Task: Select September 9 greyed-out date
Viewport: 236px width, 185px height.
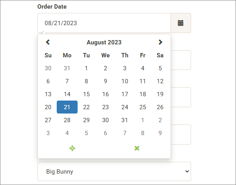Action: click(x=160, y=133)
